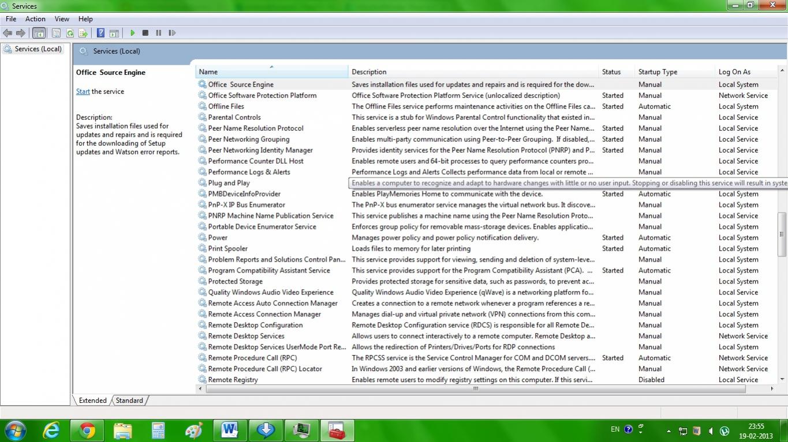Click the Disabled startup type for Remote Registry
The width and height of the screenshot is (788, 442).
pyautogui.click(x=651, y=380)
